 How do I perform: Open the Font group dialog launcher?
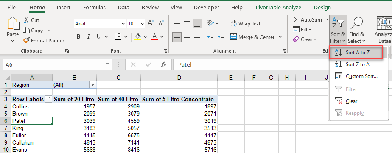coord(165,51)
